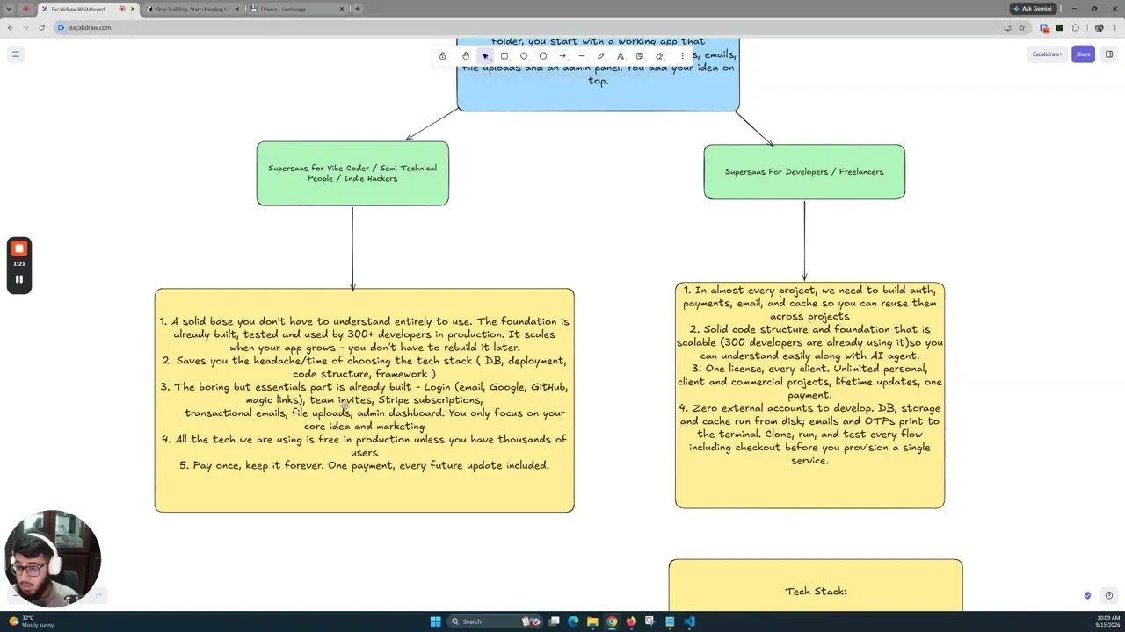Select the Arrow drawing tool
Image resolution: width=1125 pixels, height=632 pixels.
pos(562,56)
